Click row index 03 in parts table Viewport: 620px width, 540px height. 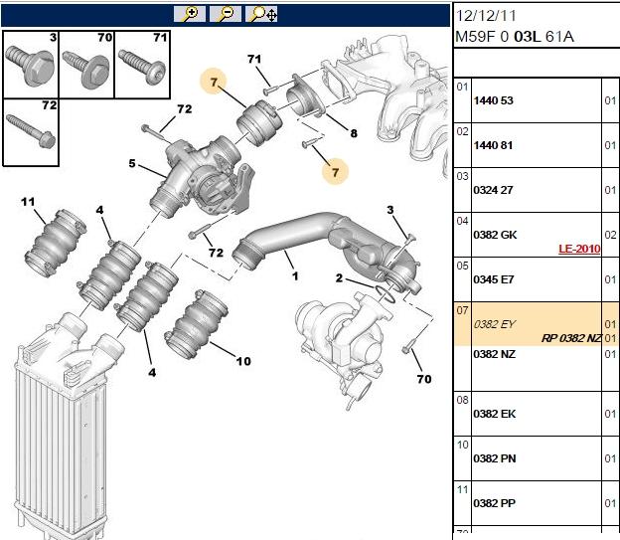[462, 176]
